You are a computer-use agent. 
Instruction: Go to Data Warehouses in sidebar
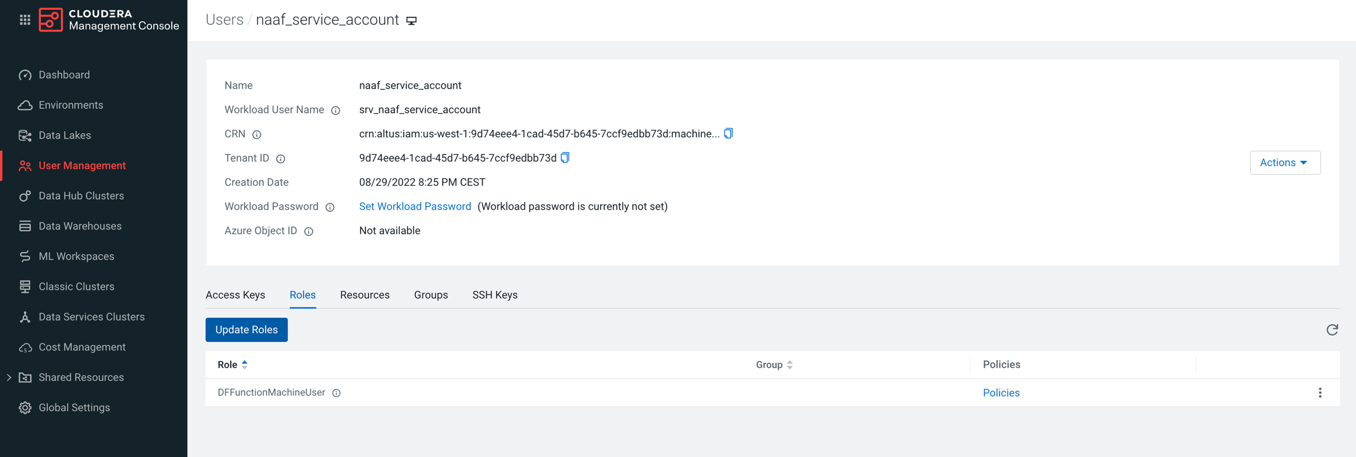(x=80, y=226)
